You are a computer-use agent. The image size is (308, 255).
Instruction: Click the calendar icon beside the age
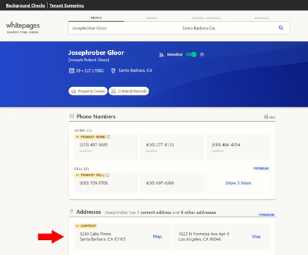(x=71, y=71)
